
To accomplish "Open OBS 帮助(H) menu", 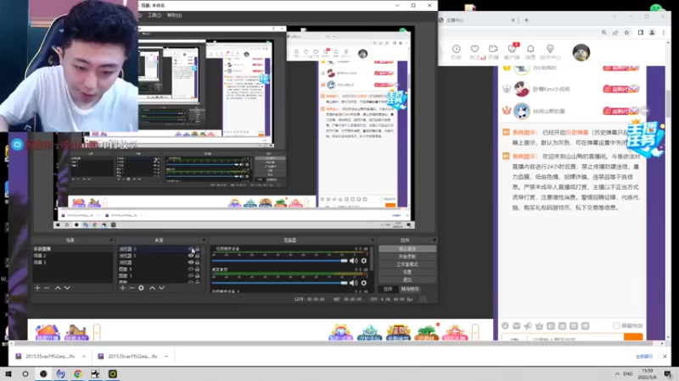I will [x=175, y=15].
